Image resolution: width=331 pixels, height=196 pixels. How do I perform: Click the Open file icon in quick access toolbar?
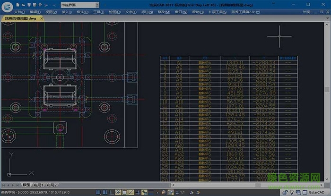pos(24,4)
